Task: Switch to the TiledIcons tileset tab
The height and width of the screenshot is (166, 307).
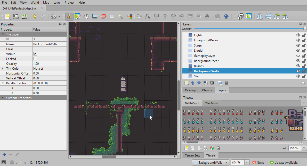Action: point(211,103)
